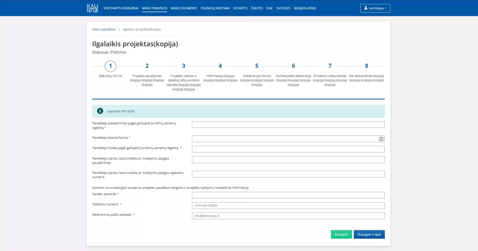This screenshot has height=251, width=478.
Task: Select step 8 Kiti dokumentai
Action: coord(366,66)
